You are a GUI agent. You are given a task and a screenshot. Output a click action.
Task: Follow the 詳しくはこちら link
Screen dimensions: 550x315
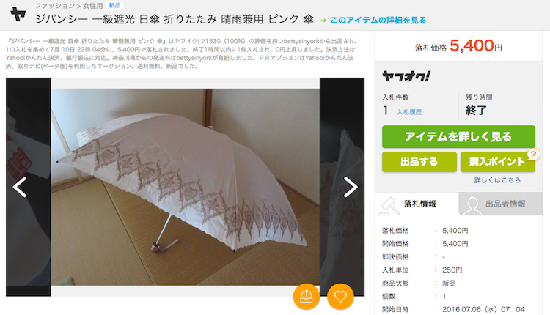click(x=497, y=180)
